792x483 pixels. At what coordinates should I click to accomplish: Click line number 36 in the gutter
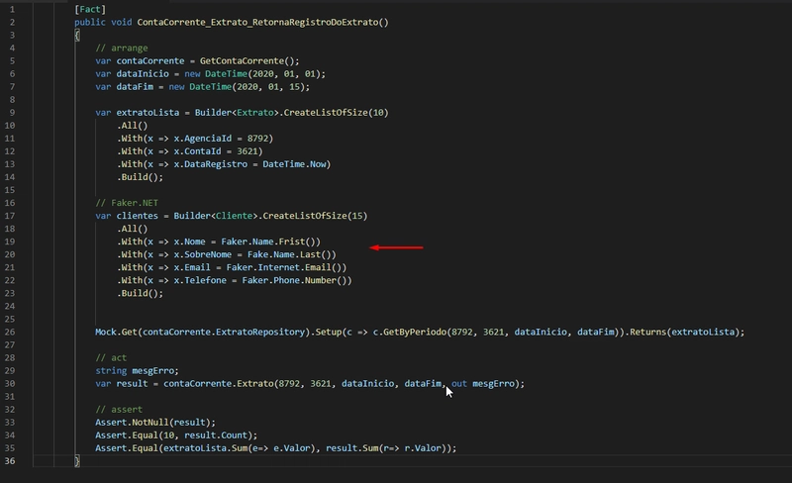click(10, 460)
